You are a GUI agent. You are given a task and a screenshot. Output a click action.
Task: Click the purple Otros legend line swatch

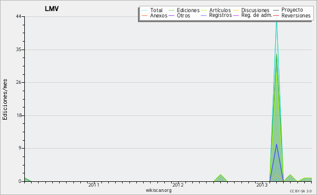point(171,15)
